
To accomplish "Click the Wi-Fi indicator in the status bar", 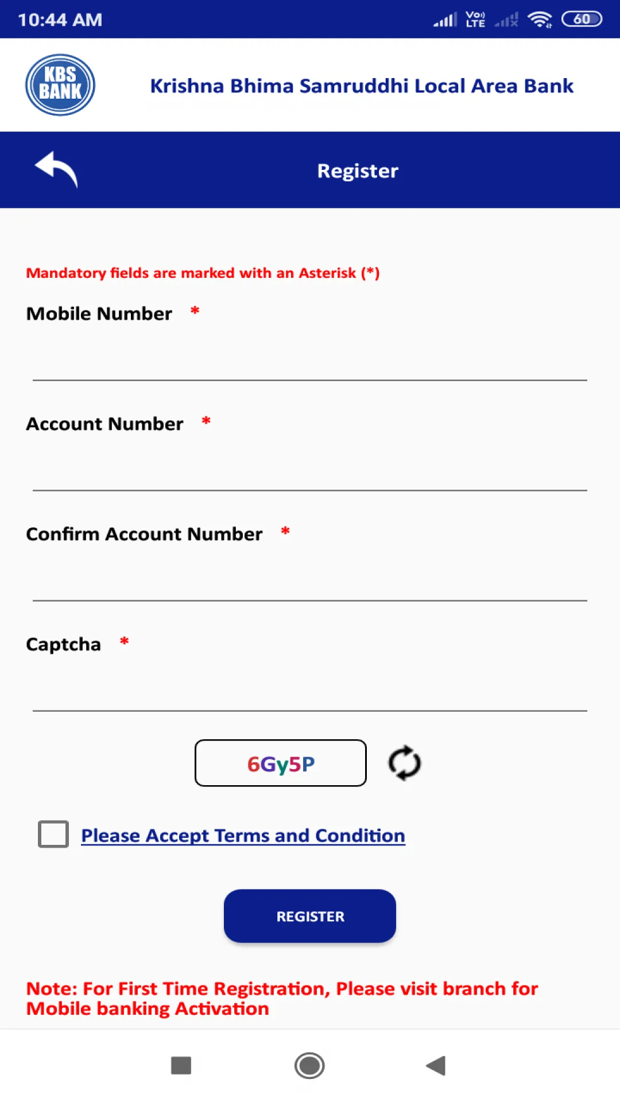I will coord(540,18).
